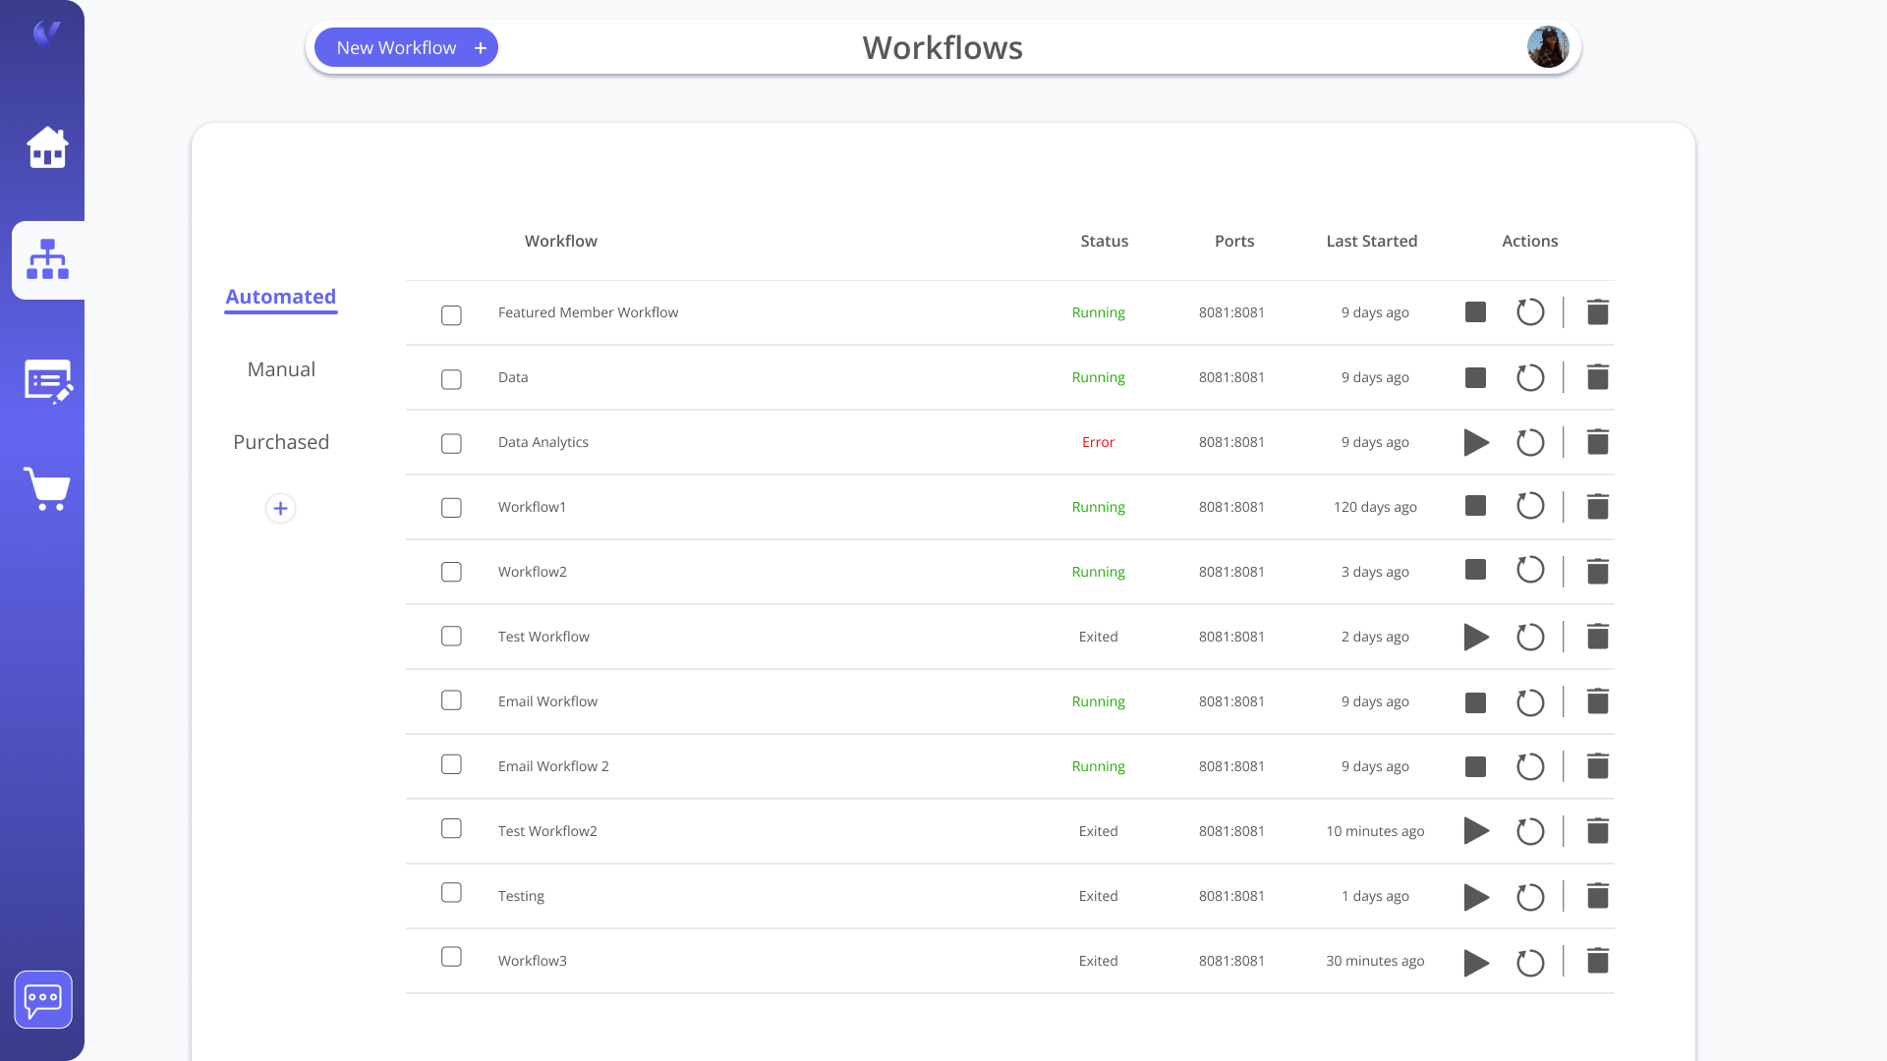Stop the Data workflow
The image size is (1887, 1061).
(x=1475, y=377)
